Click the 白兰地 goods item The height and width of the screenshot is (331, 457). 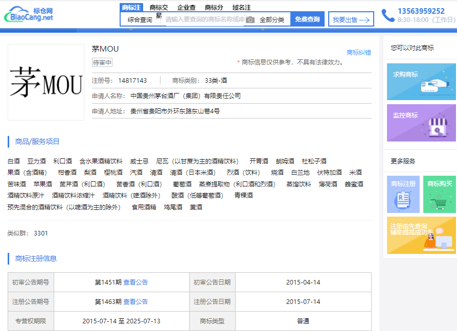(x=300, y=173)
